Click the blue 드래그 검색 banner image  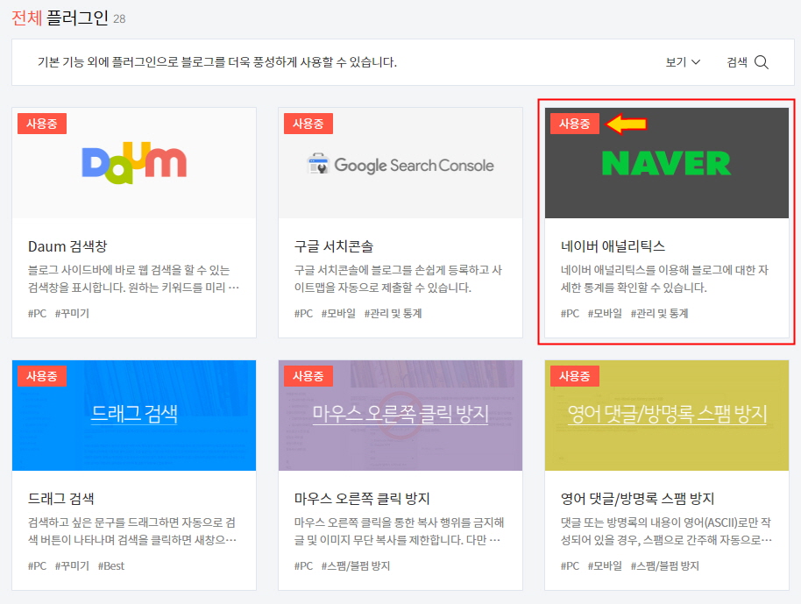click(133, 416)
